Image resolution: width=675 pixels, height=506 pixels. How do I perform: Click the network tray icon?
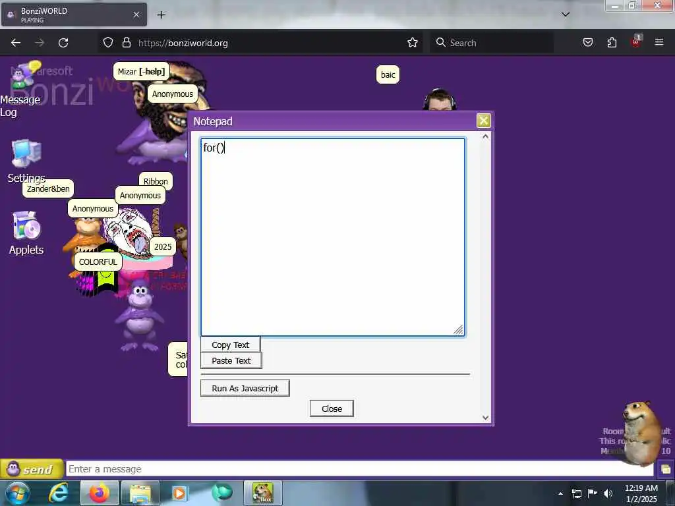[576, 493]
